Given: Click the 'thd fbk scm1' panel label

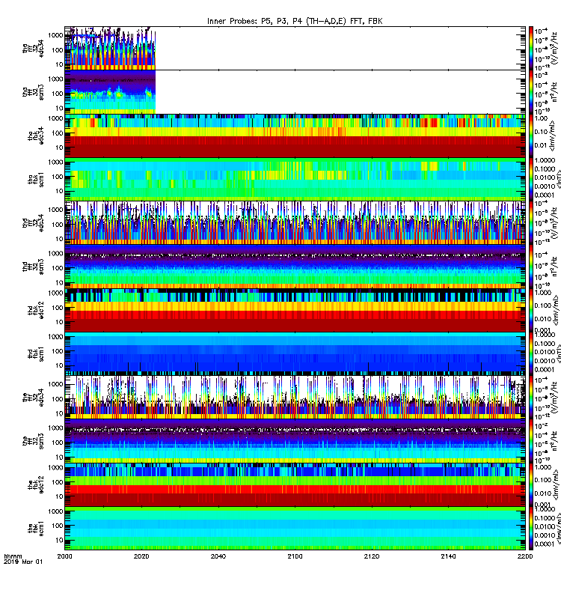Looking at the screenshot, I should point(36,354).
